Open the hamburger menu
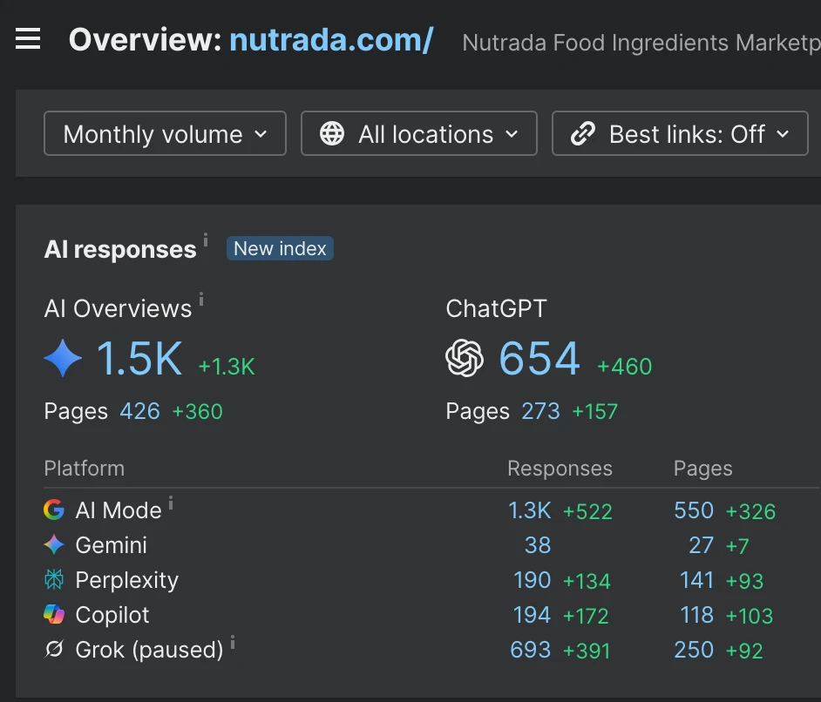Image resolution: width=821 pixels, height=702 pixels. coord(28,38)
